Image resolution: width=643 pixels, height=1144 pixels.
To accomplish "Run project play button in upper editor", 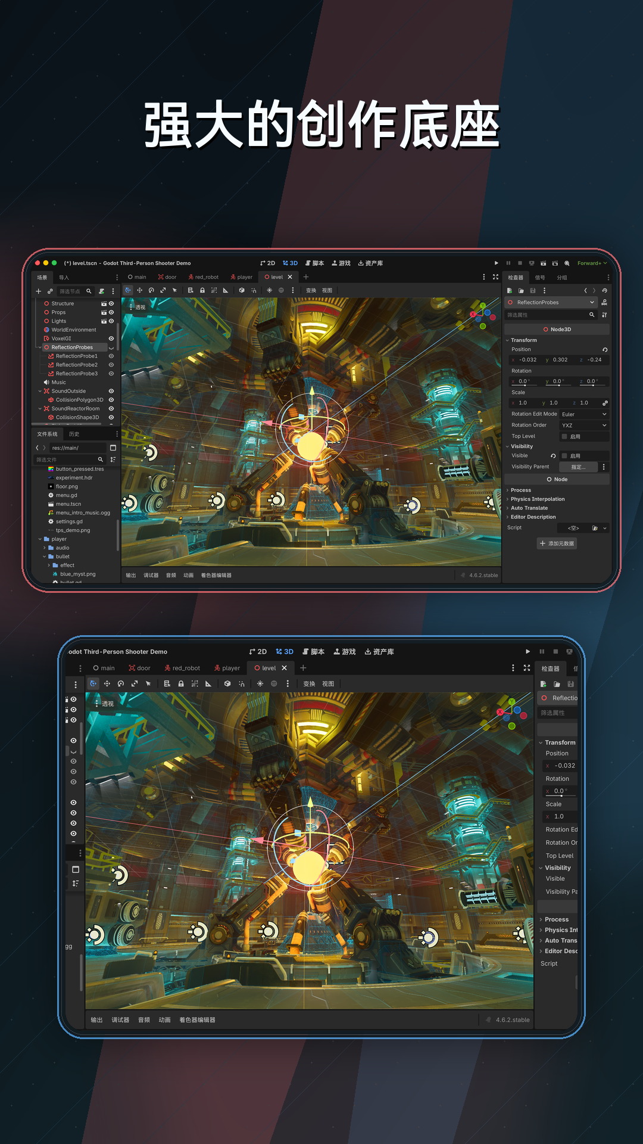I will tap(497, 263).
